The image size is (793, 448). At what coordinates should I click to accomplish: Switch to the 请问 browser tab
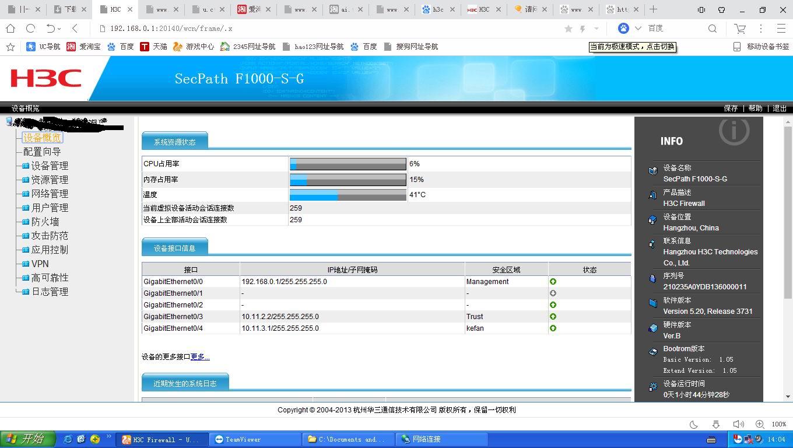point(530,9)
